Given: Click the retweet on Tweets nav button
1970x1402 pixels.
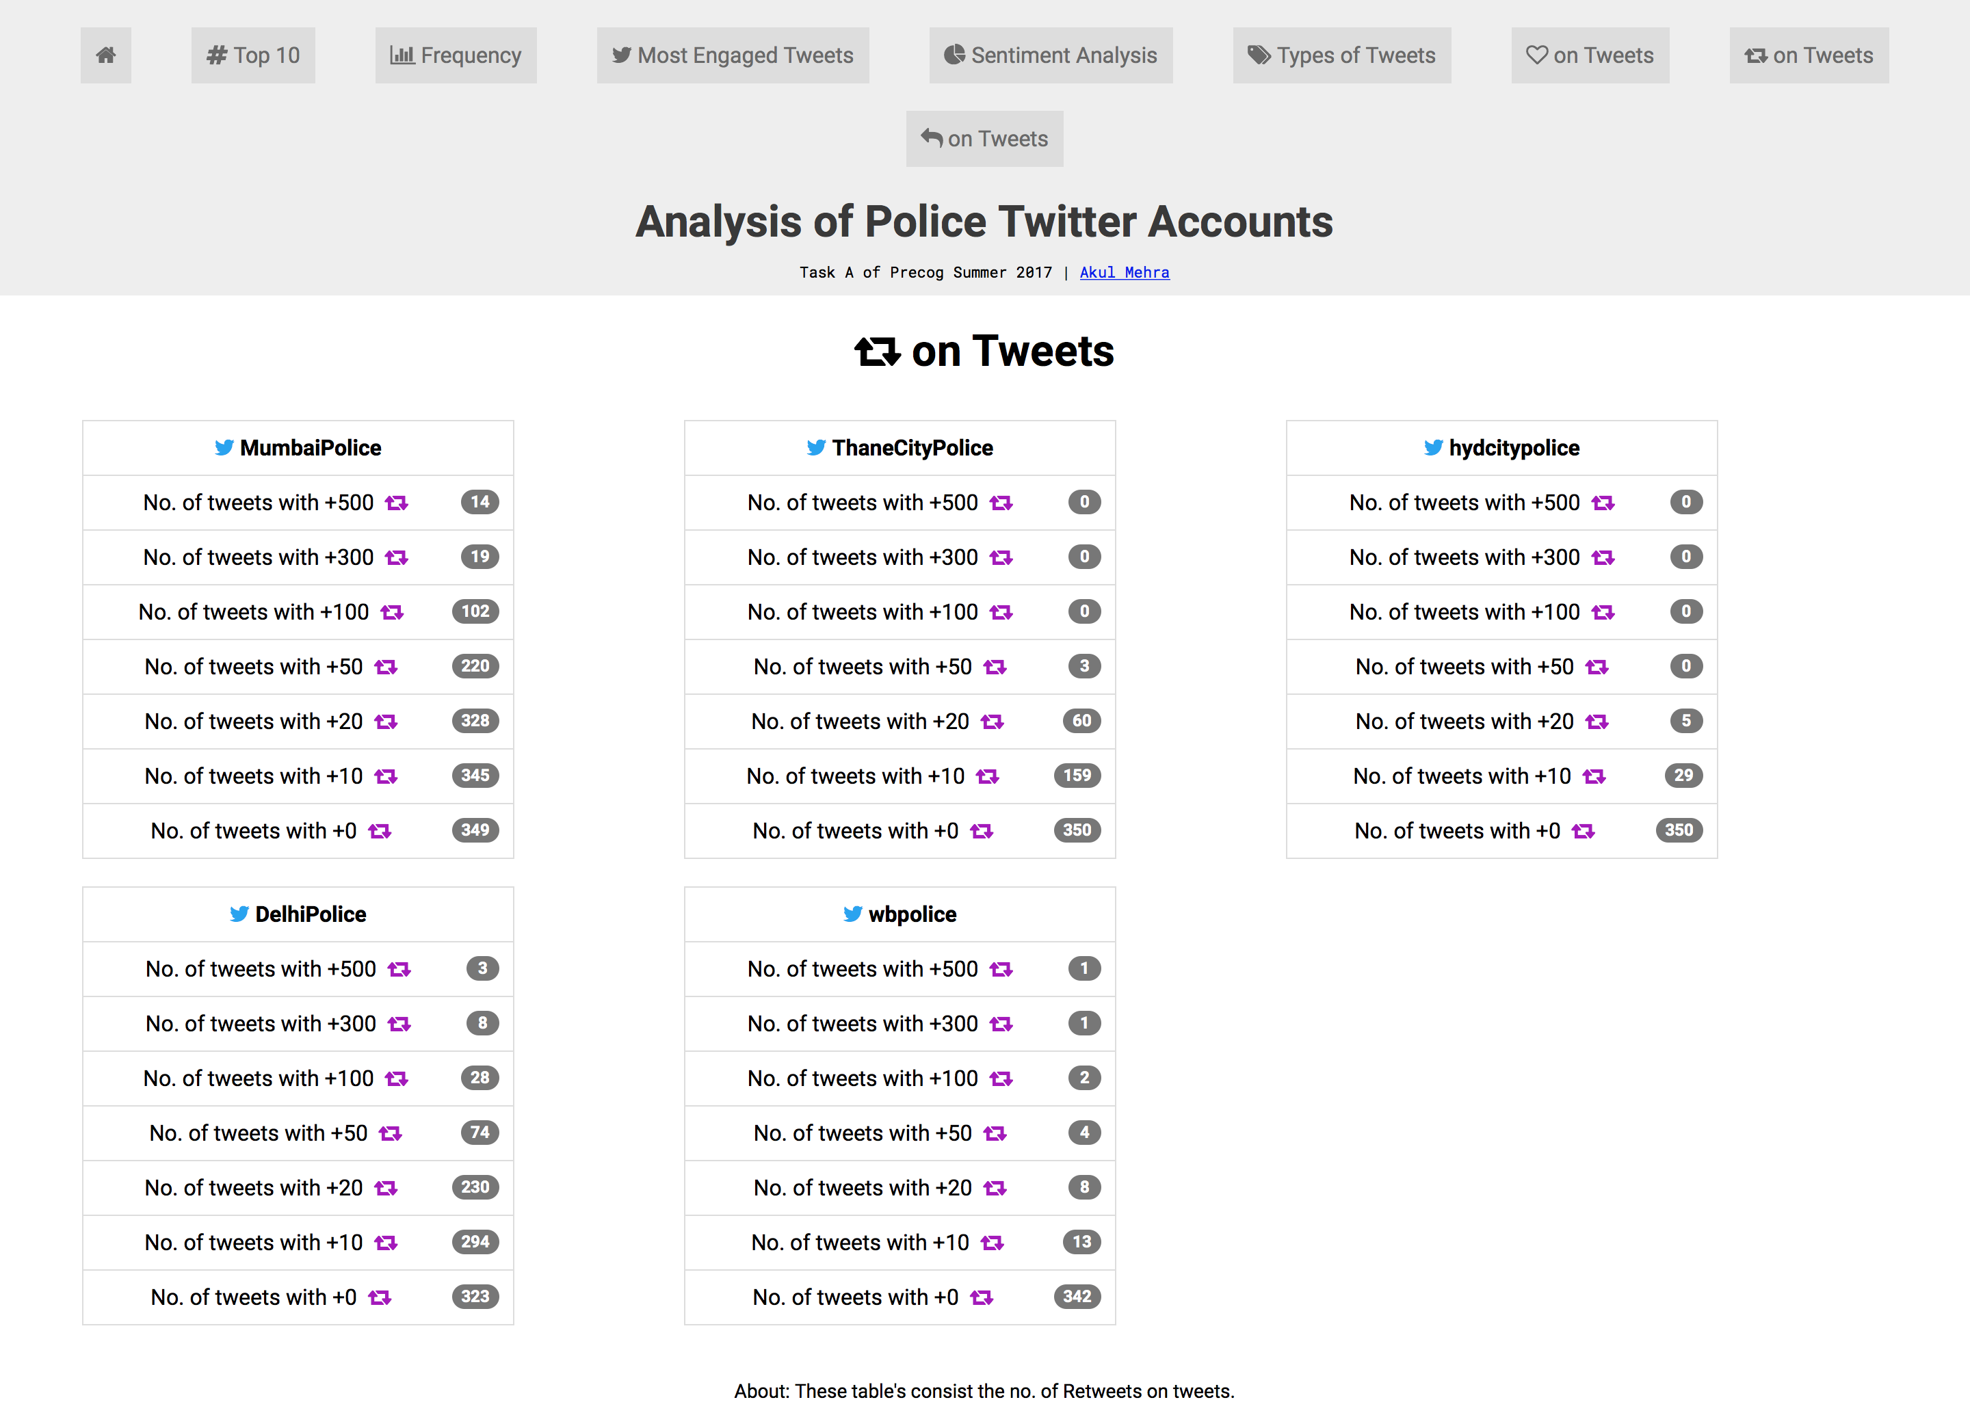Looking at the screenshot, I should [1808, 55].
